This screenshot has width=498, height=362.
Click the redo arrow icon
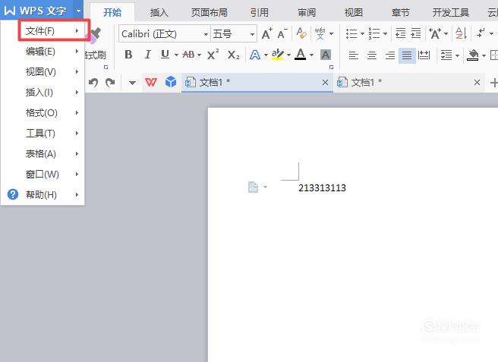tap(110, 83)
